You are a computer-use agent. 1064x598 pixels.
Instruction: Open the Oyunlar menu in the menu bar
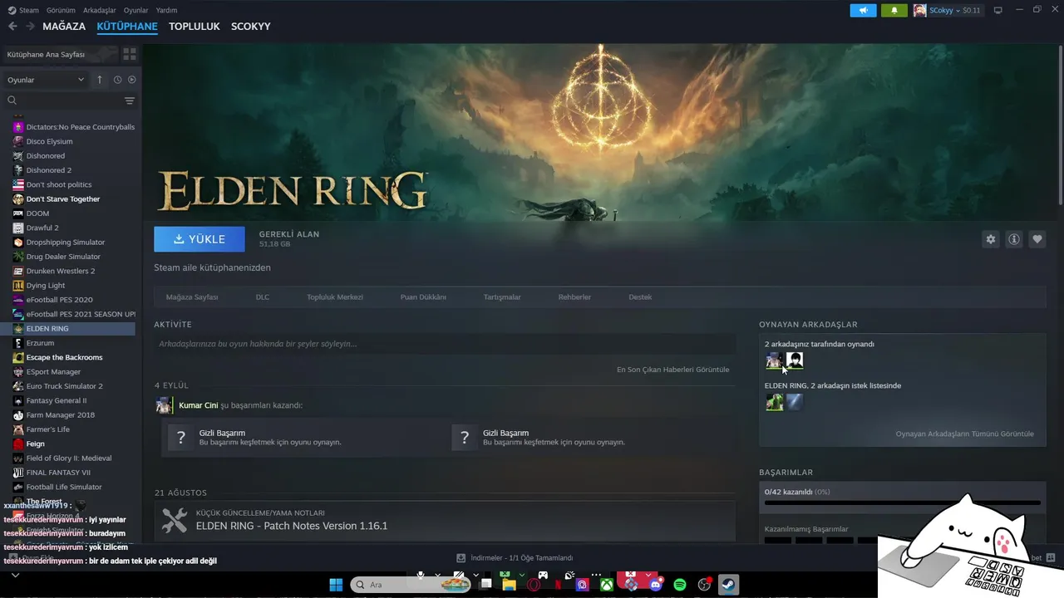[x=136, y=10]
